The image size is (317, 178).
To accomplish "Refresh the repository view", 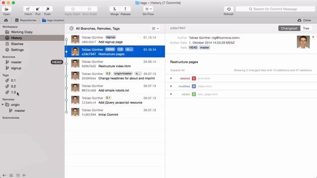I will pyautogui.click(x=229, y=9).
